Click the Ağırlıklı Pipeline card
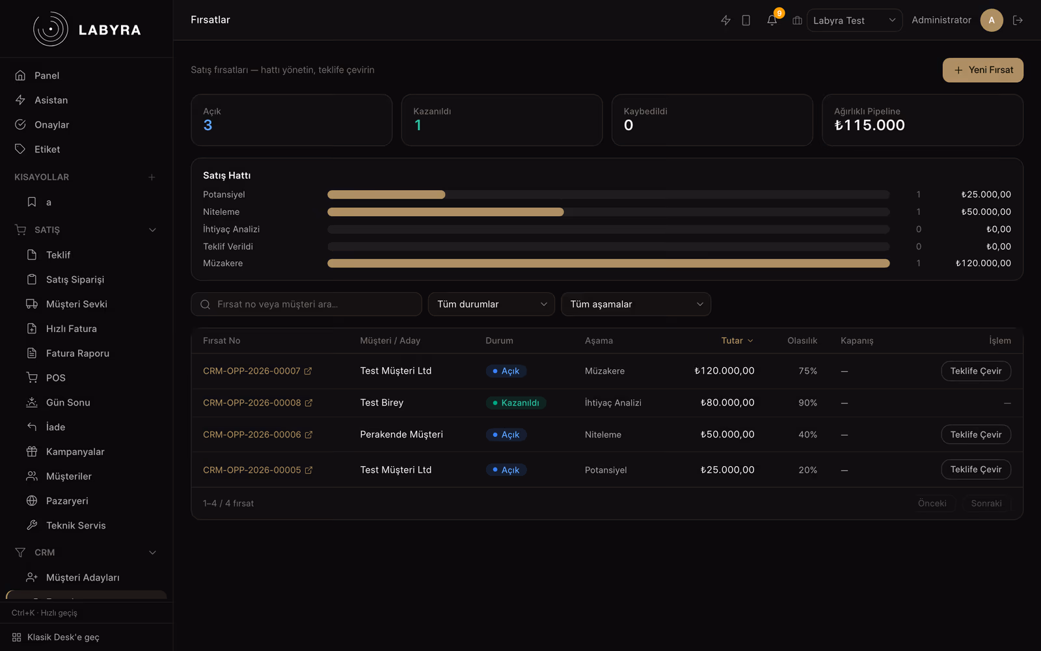1041x651 pixels. point(923,120)
